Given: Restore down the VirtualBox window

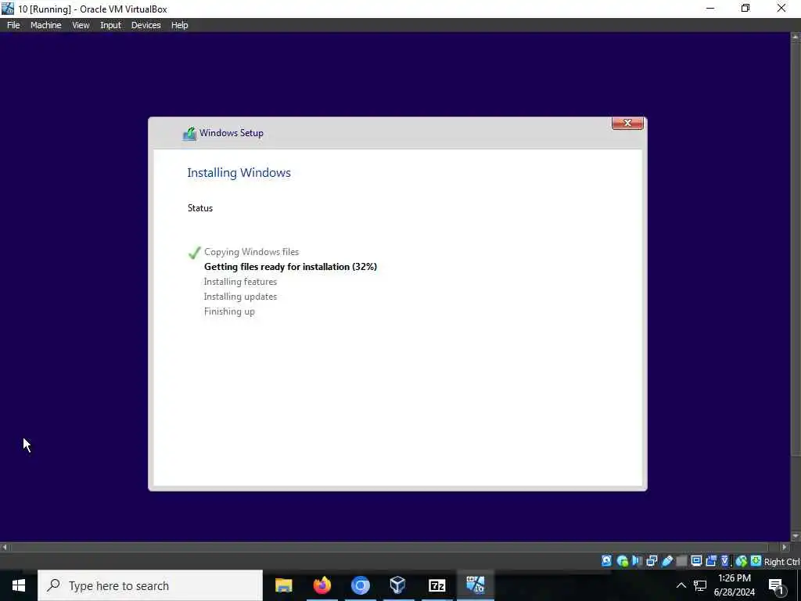Looking at the screenshot, I should pos(745,8).
